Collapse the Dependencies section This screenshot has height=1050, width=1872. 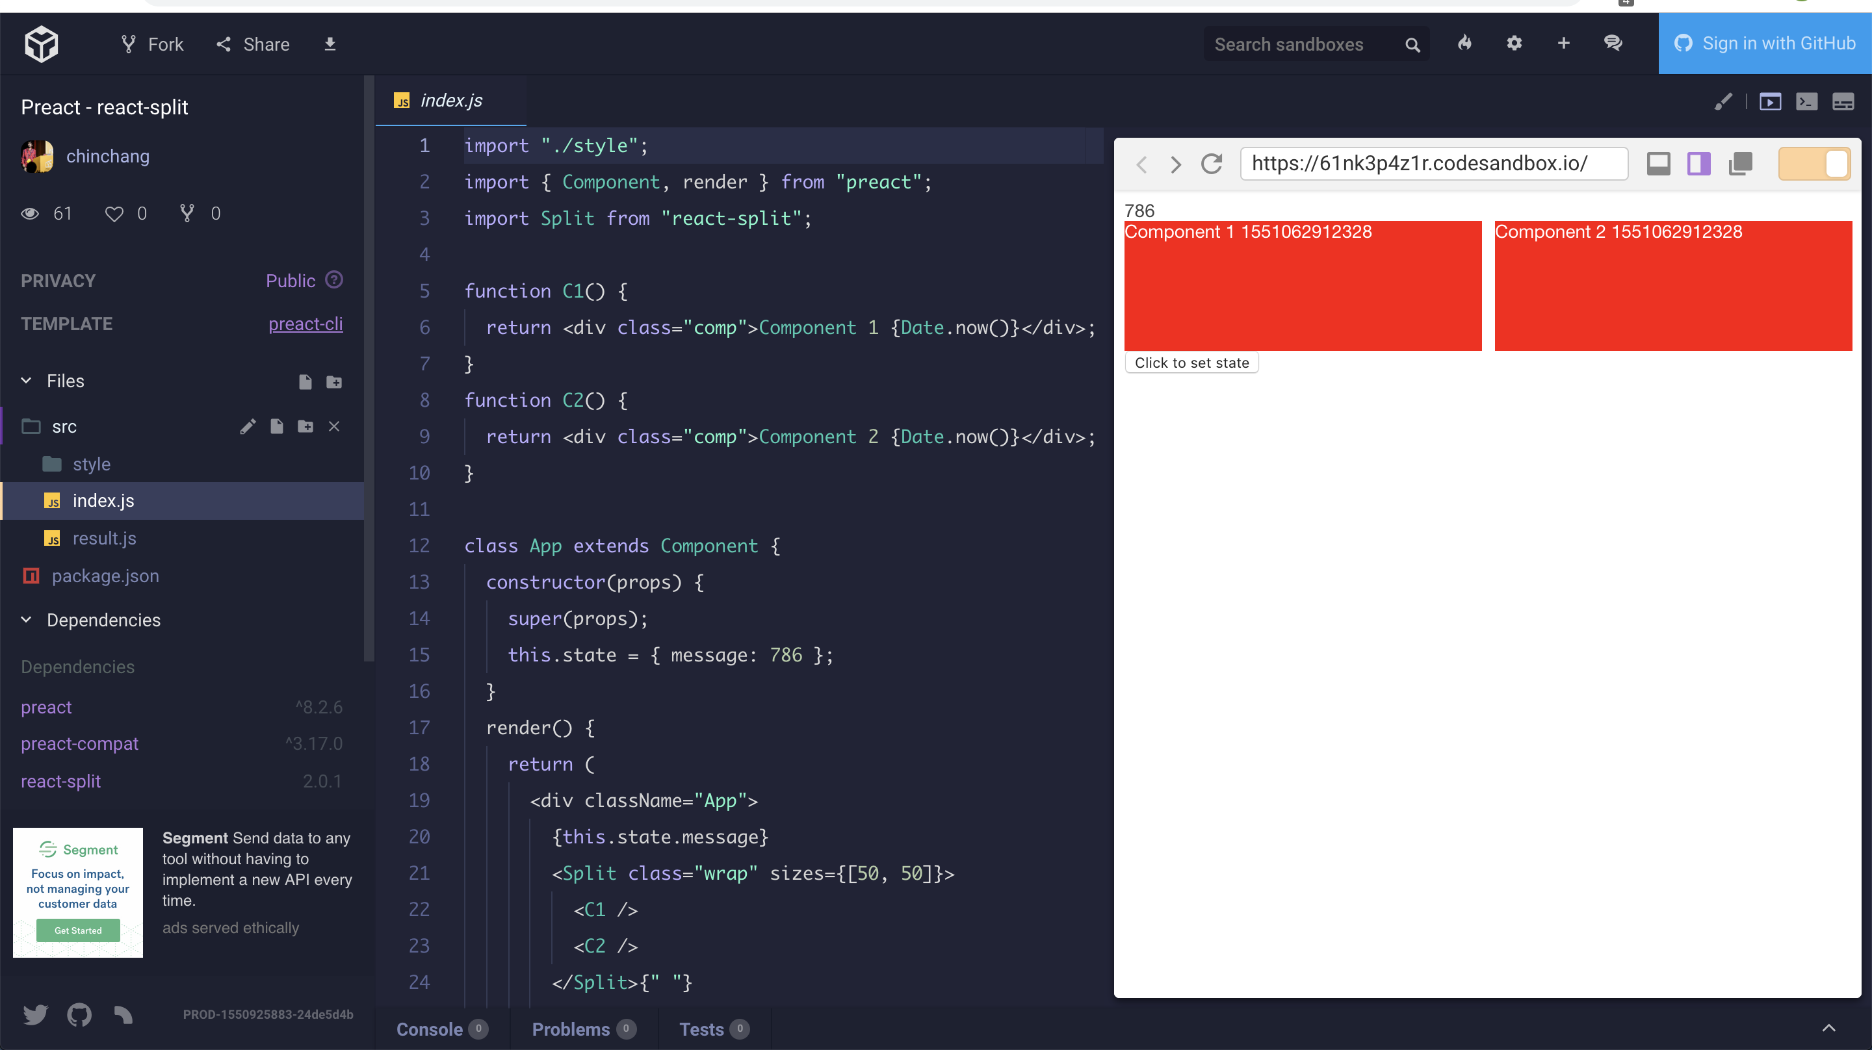click(x=26, y=620)
